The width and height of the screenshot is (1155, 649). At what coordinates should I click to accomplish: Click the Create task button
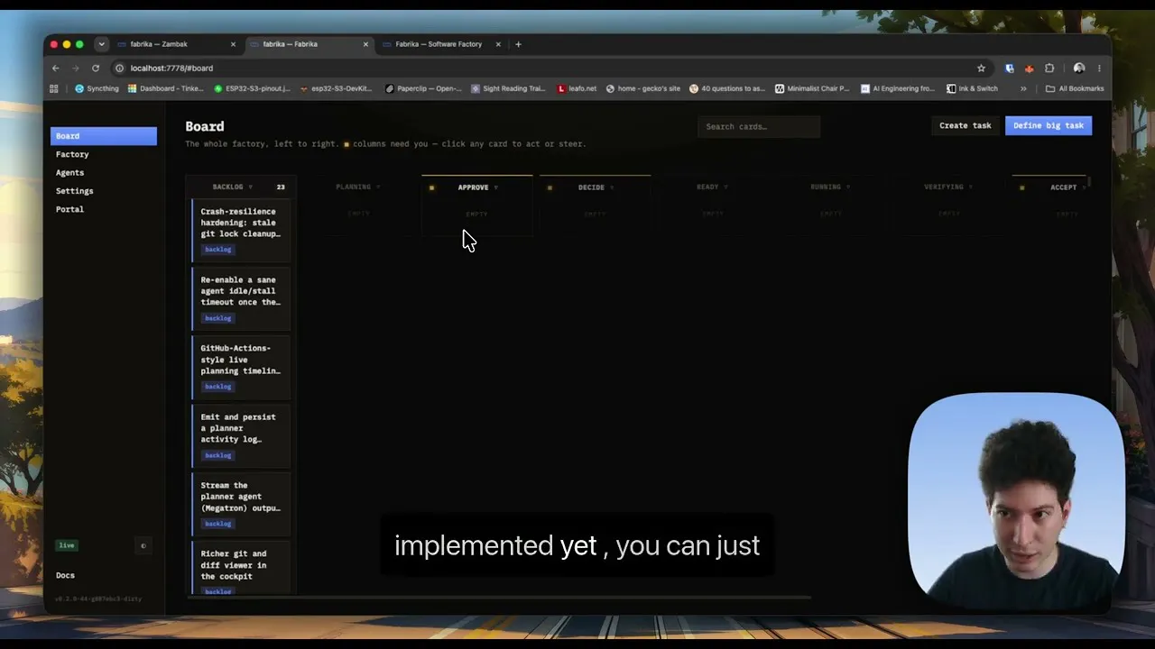click(x=965, y=125)
